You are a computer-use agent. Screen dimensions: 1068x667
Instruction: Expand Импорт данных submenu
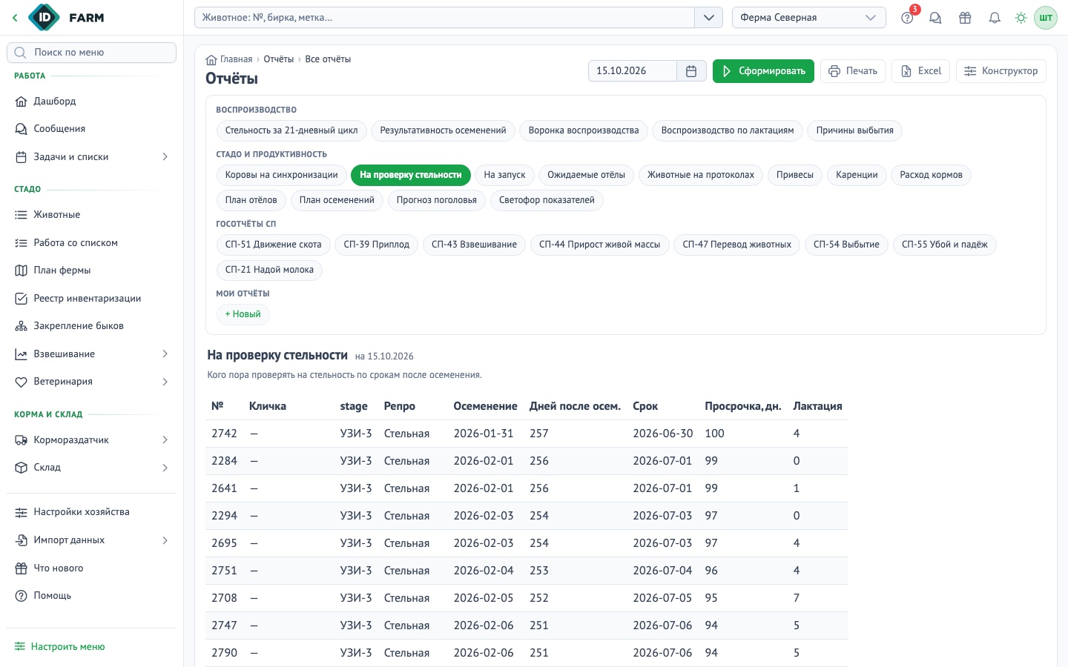tap(165, 540)
